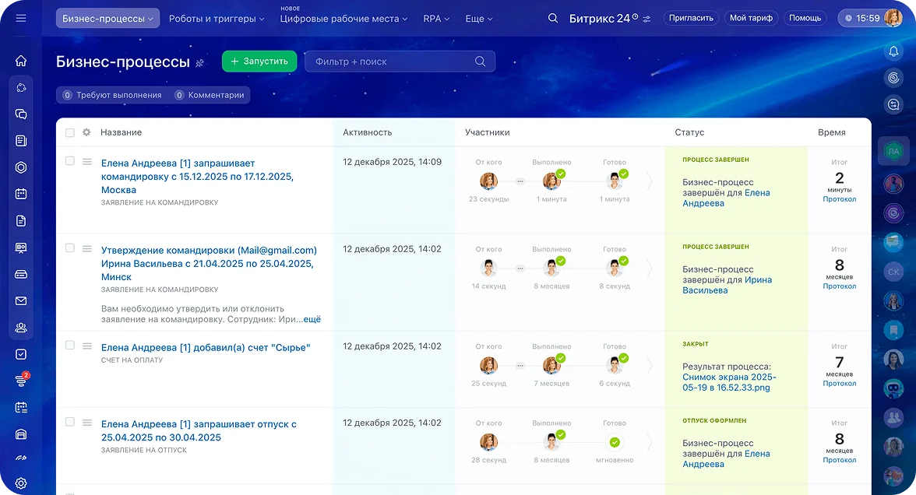The width and height of the screenshot is (916, 495).
Task: Open chat search icon in right panel
Action: coord(893,104)
